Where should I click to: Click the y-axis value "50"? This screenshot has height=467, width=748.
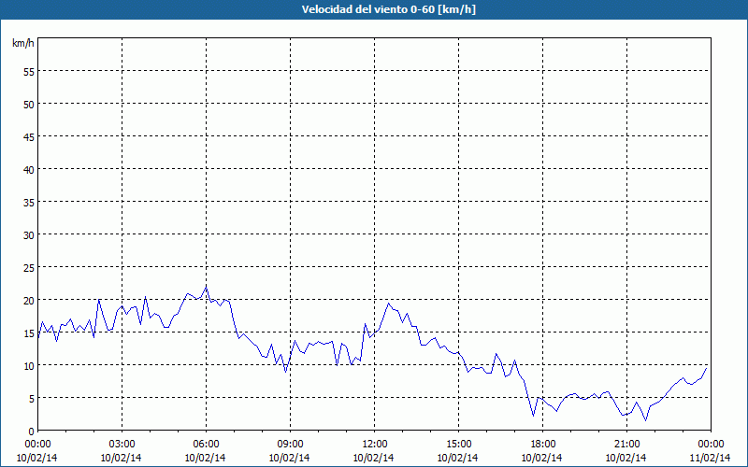click(x=29, y=105)
